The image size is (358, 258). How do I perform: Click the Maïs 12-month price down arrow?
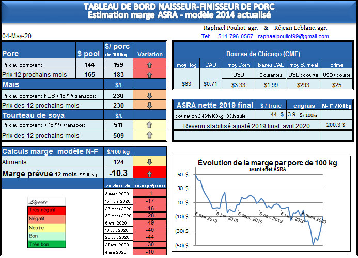(149, 105)
